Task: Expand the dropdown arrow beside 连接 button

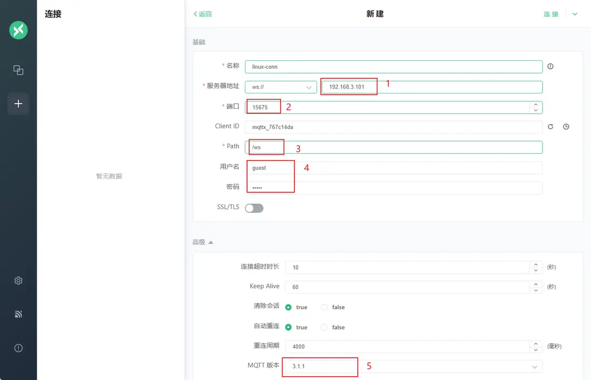Action: (575, 14)
